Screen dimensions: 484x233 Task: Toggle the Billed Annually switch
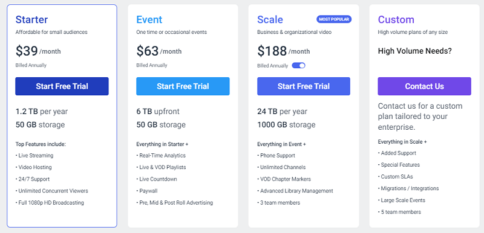[298, 66]
